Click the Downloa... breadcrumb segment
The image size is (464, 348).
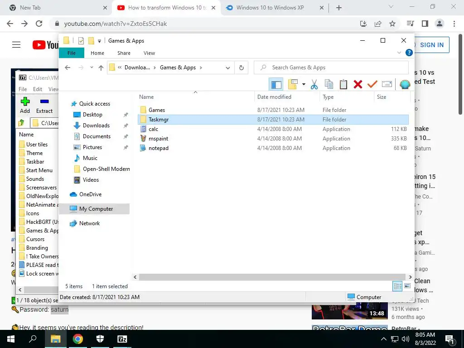(x=137, y=68)
